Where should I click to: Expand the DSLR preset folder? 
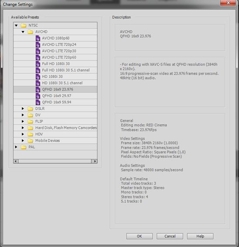[x=23, y=109]
